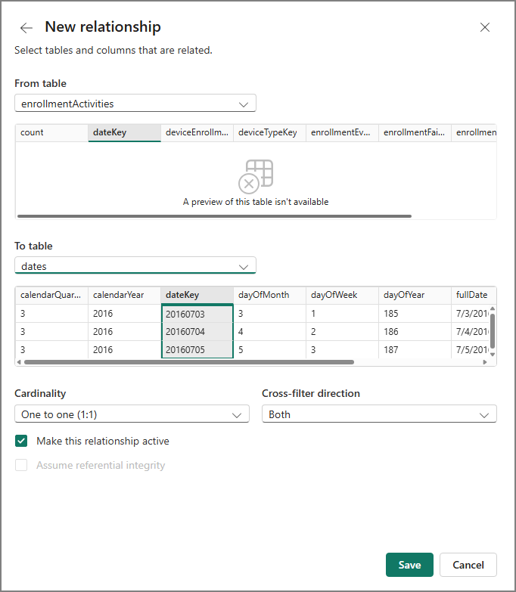Screen dimensions: 516x592
Task: Select the dayOfMonth column header
Action: (269, 295)
